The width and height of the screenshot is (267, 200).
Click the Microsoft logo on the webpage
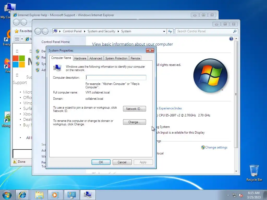click(19, 61)
